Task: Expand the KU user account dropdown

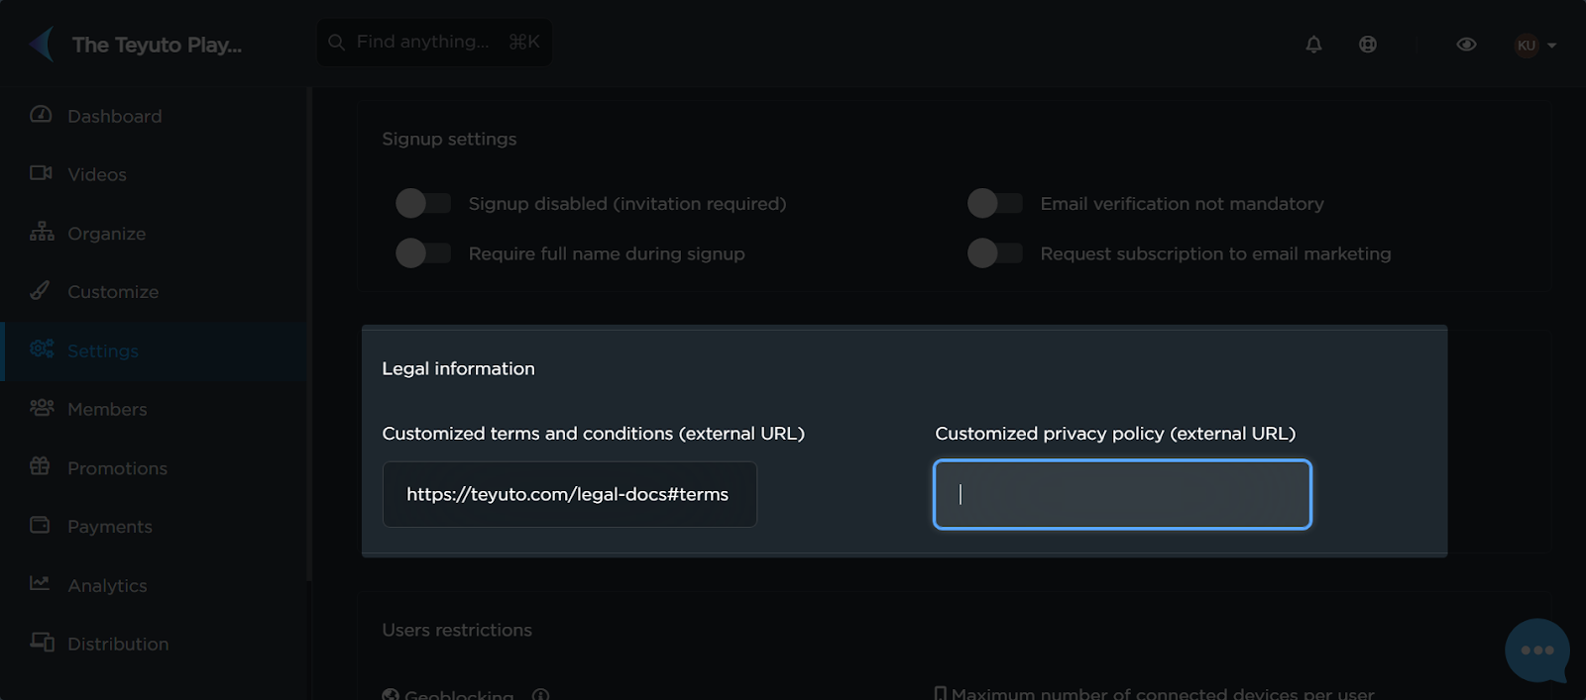Action: coord(1535,45)
